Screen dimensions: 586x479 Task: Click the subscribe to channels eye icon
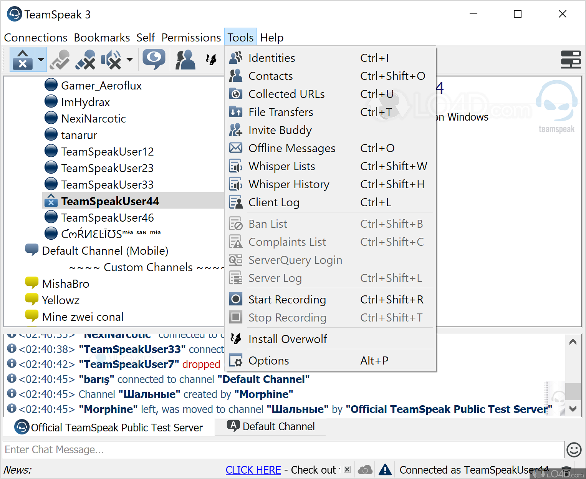(x=154, y=60)
